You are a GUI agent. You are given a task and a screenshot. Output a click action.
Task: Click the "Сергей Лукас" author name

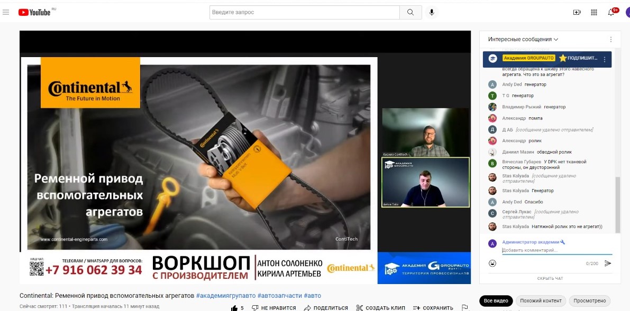(x=517, y=212)
